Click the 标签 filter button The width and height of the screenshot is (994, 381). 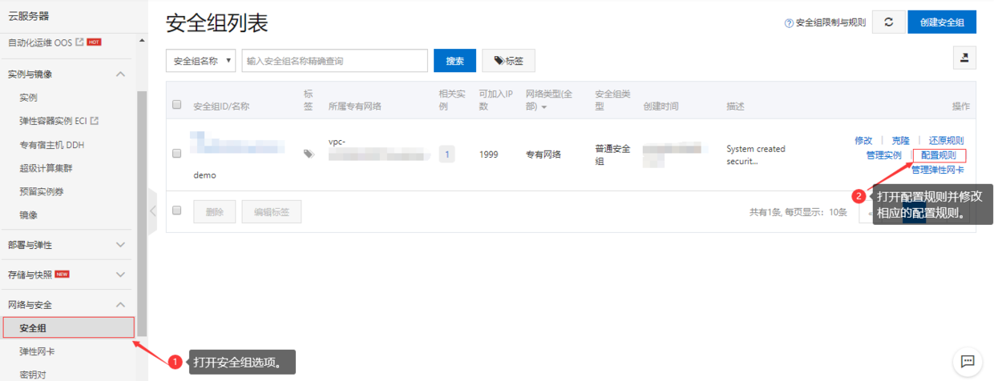point(508,61)
